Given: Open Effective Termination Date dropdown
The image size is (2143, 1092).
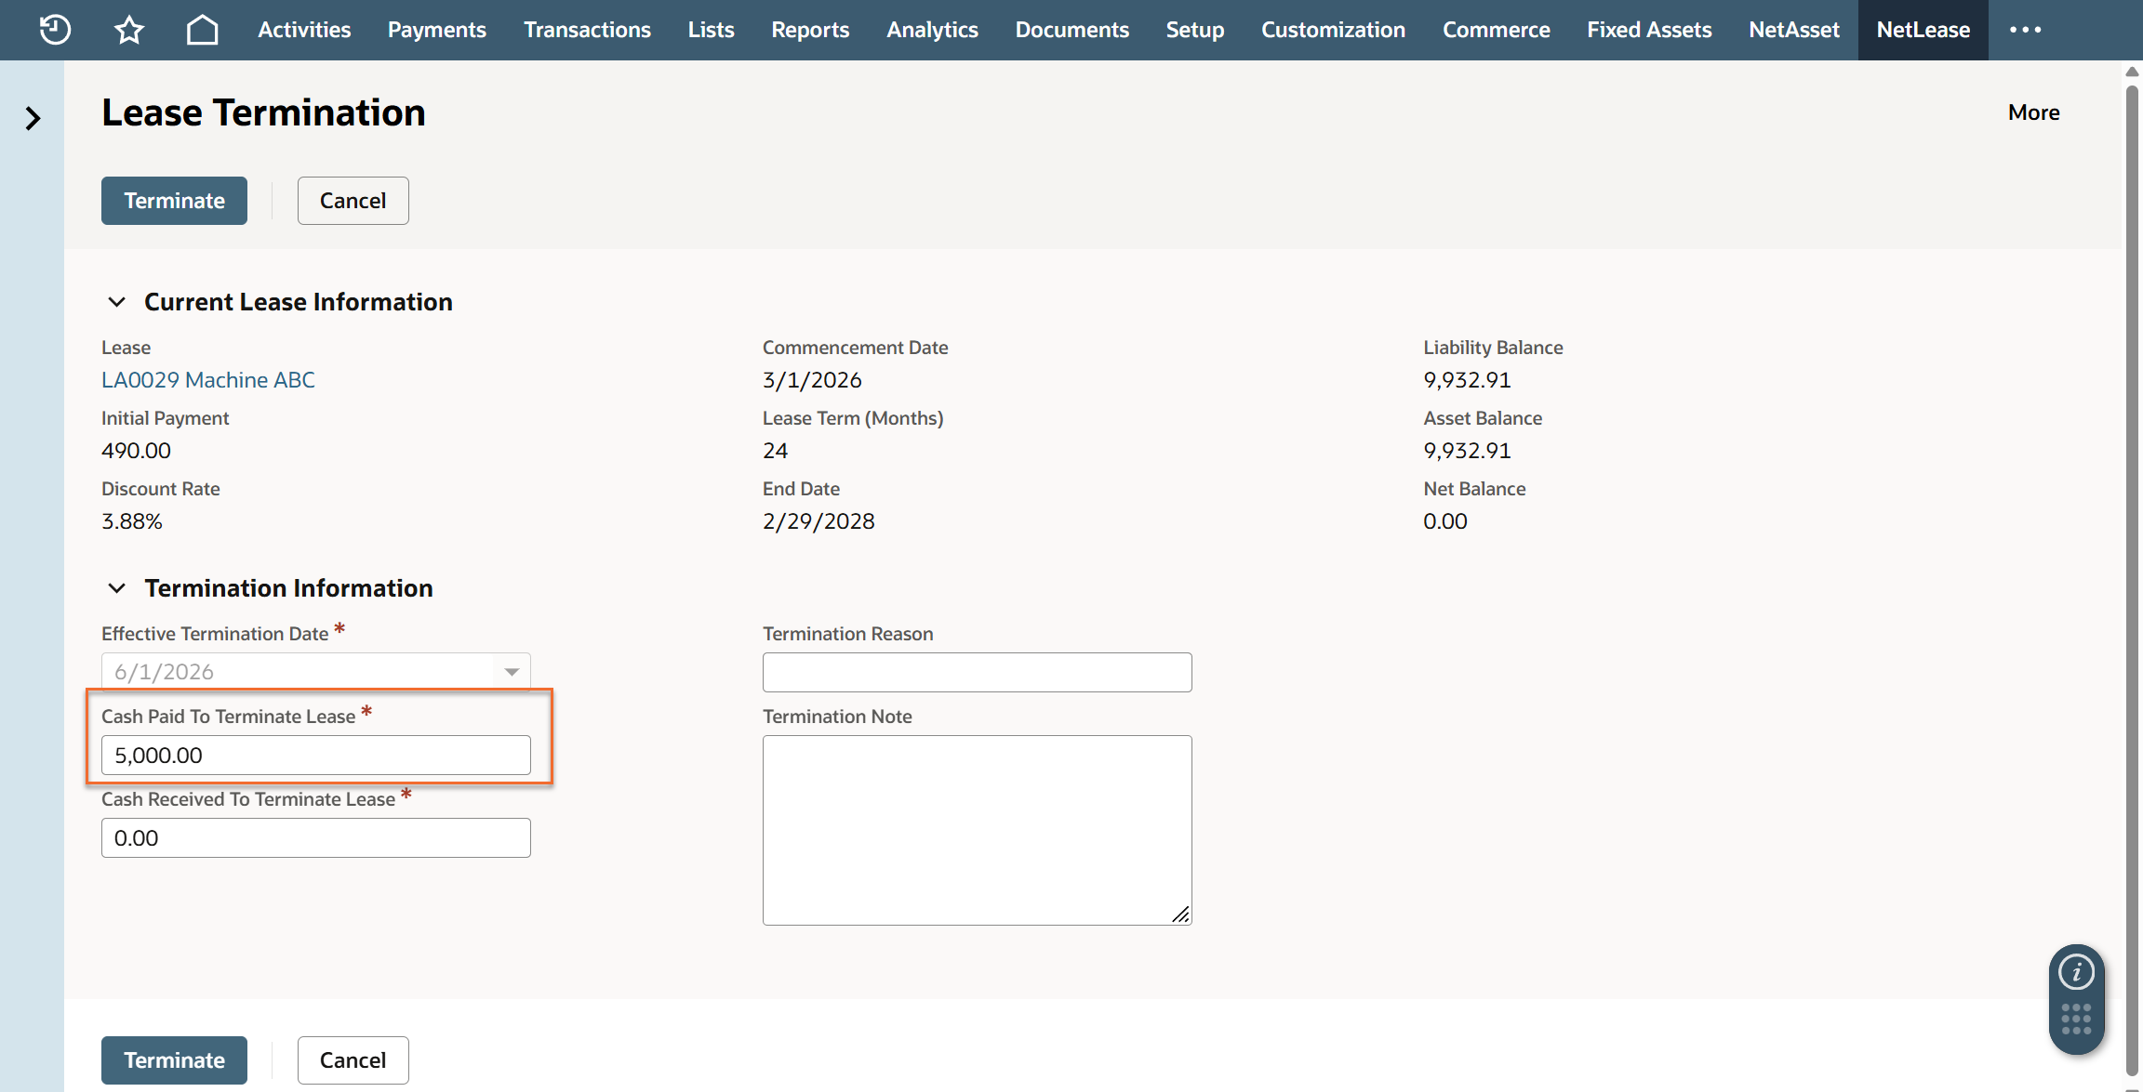Looking at the screenshot, I should point(512,672).
